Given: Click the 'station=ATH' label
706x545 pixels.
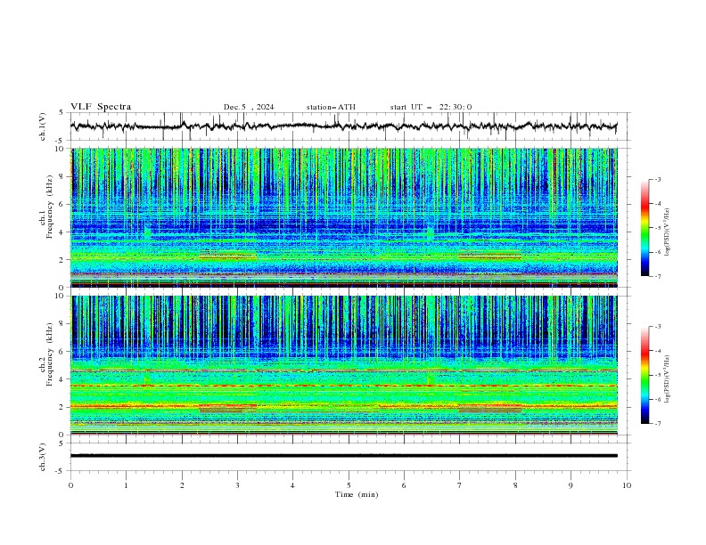Looking at the screenshot, I should pyautogui.click(x=331, y=107).
